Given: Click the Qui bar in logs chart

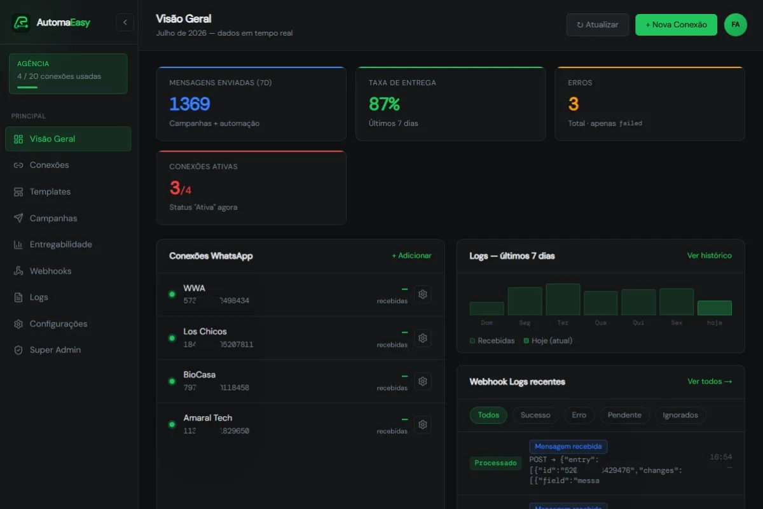Looking at the screenshot, I should coord(638,302).
